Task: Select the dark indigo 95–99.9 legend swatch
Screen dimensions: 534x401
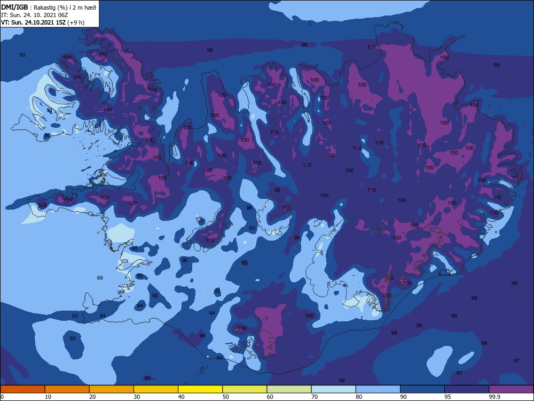Action: tap(467, 389)
